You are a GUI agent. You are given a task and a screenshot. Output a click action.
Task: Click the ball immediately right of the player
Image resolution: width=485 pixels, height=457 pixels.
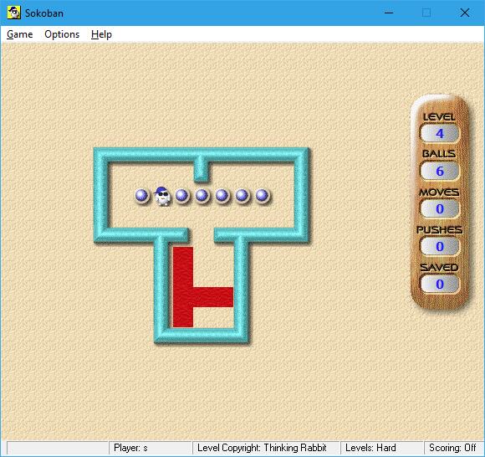(x=182, y=196)
